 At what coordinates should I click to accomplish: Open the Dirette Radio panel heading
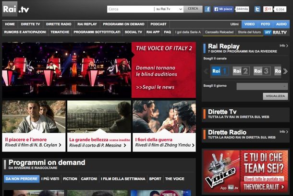click(x=227, y=132)
